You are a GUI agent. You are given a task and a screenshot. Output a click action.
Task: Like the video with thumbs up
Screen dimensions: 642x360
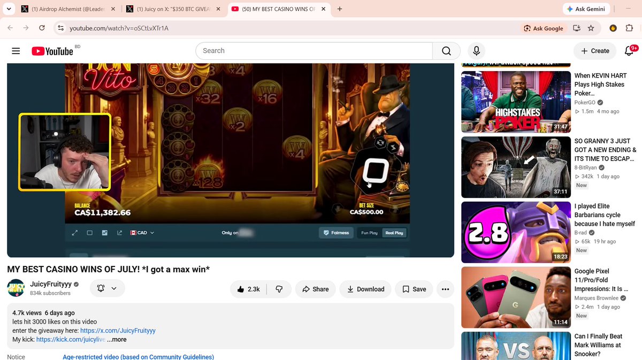point(248,289)
